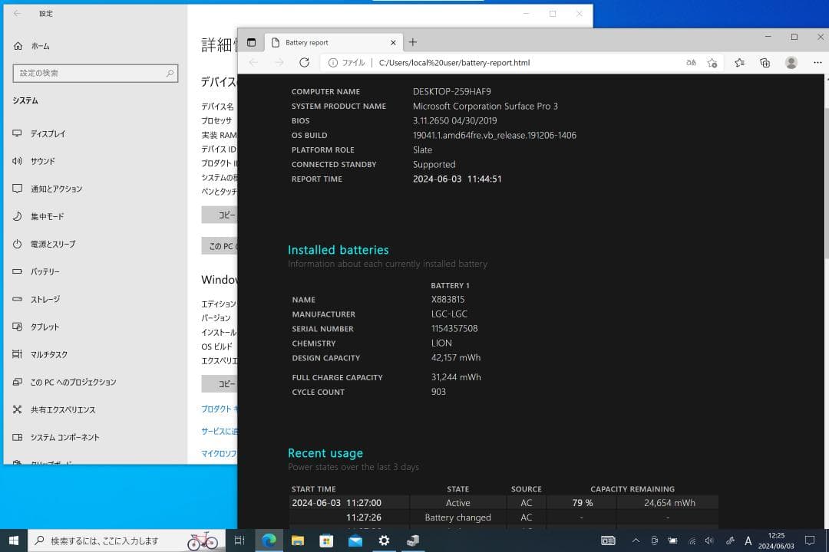Open a new Edge tab
This screenshot has width=829, height=552.
click(413, 41)
